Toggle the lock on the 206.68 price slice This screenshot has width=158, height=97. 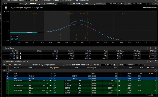pos(20,53)
